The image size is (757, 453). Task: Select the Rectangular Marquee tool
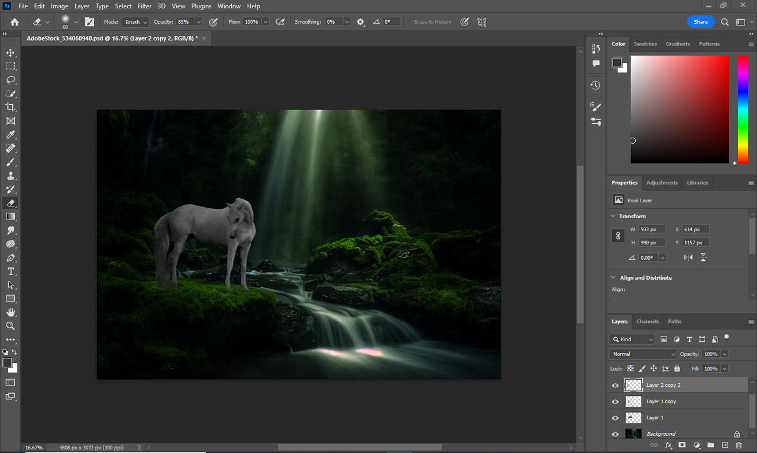pyautogui.click(x=11, y=66)
